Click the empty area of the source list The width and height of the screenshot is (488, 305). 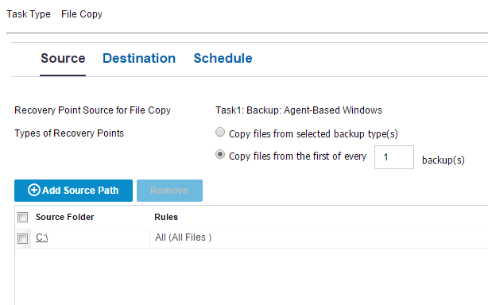(251, 276)
